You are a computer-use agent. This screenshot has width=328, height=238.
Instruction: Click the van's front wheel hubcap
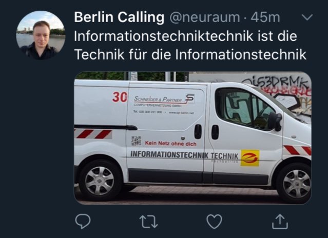(297, 184)
